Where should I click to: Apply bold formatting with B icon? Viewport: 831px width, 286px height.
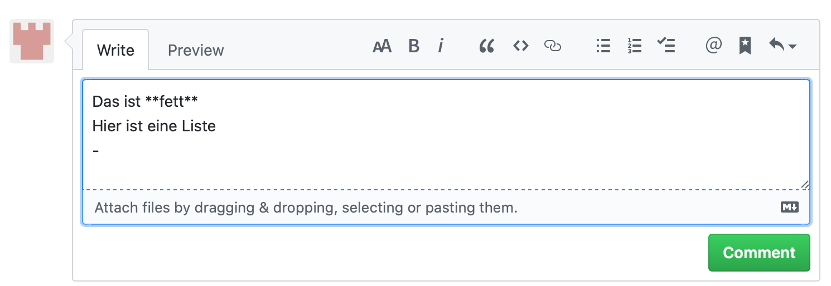tap(414, 46)
